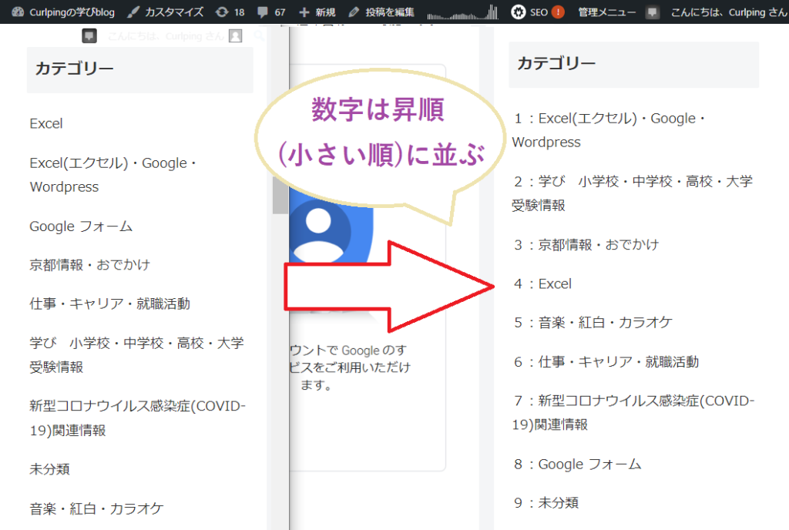
Task: Open 音楽・紅白・カラオケ in left list
Action: [x=96, y=508]
